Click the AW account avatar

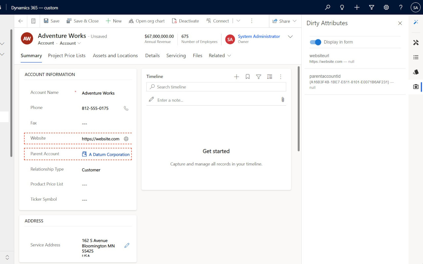(x=27, y=38)
